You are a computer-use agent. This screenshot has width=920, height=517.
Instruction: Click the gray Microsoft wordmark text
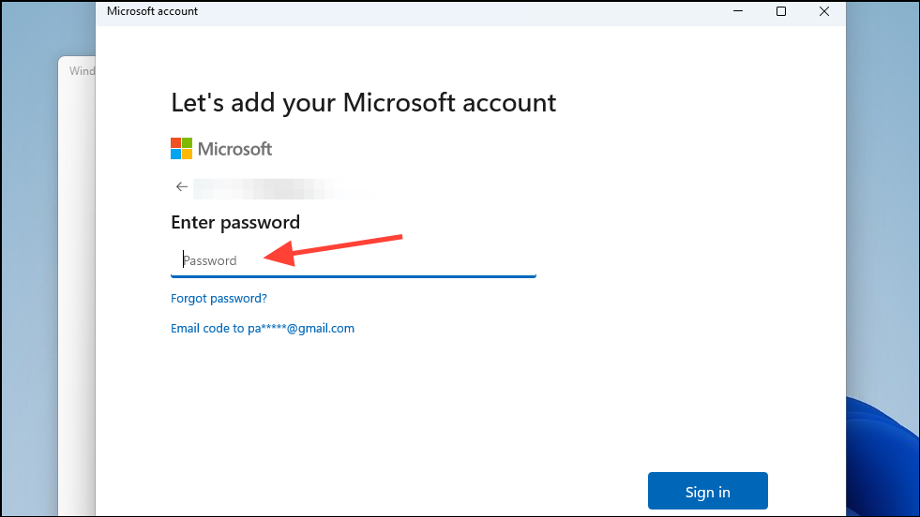pos(234,149)
